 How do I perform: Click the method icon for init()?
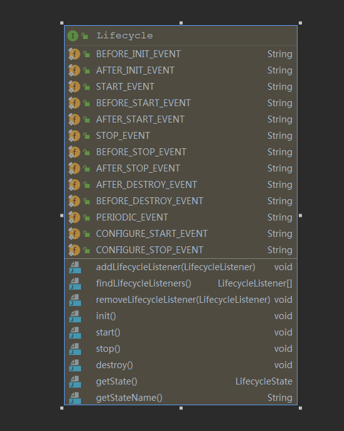tap(75, 316)
